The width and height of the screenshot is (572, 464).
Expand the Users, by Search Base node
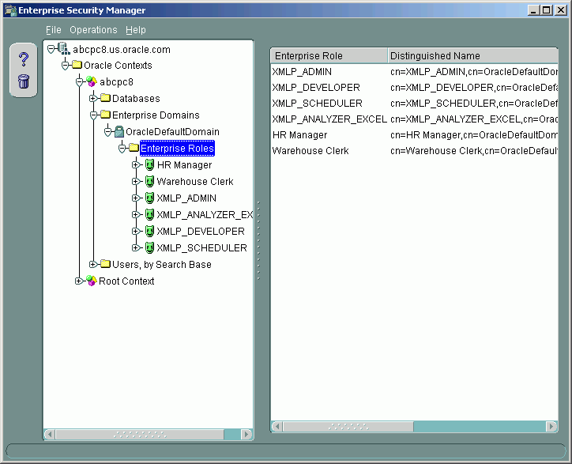93,264
